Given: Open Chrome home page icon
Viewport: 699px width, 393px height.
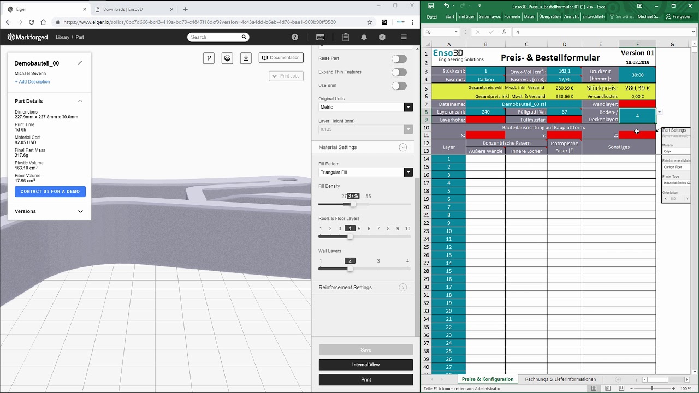Looking at the screenshot, I should click(44, 22).
